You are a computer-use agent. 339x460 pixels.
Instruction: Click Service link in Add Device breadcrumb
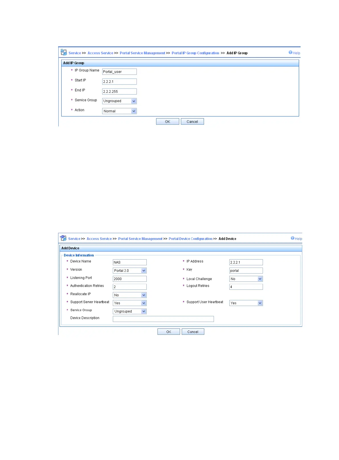tap(74, 239)
